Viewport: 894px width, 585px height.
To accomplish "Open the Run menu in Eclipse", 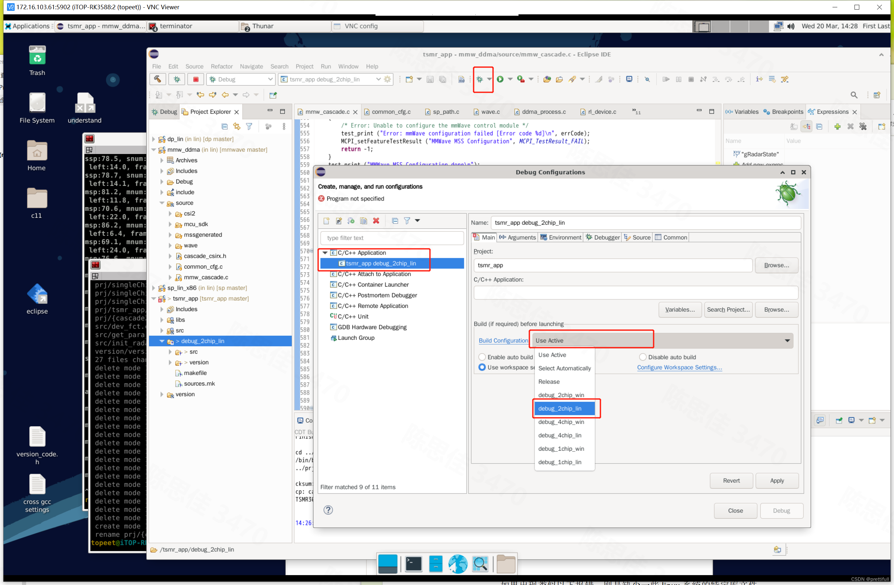I will click(x=326, y=67).
